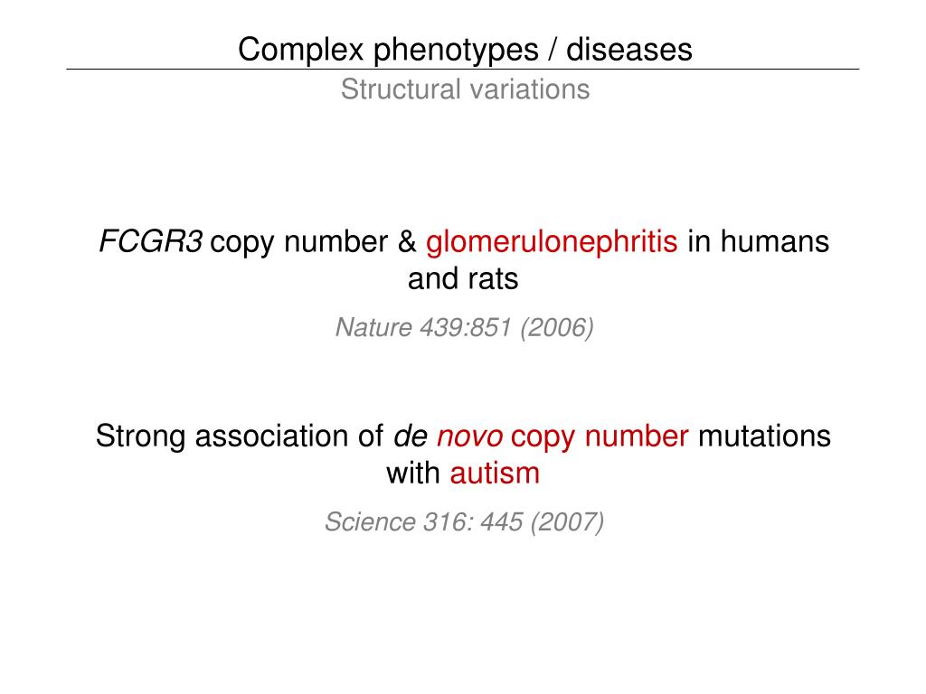Click the red word 'autism'

pos(495,474)
